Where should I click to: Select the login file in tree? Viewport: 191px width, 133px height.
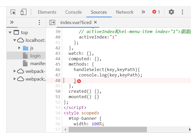(32, 56)
